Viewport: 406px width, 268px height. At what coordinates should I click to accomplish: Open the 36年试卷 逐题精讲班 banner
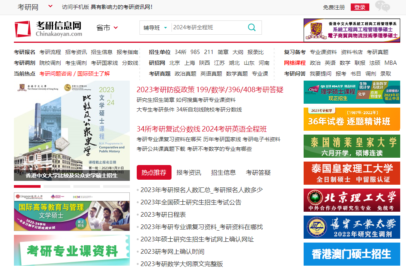point(352,119)
